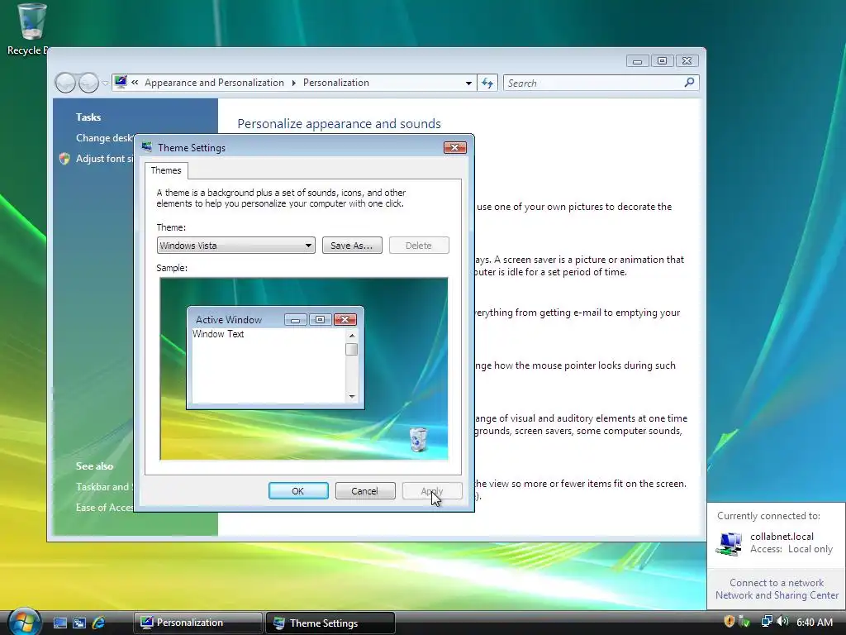846x635 pixels.
Task: Show desktop from Quick Launch
Action: [x=60, y=623]
